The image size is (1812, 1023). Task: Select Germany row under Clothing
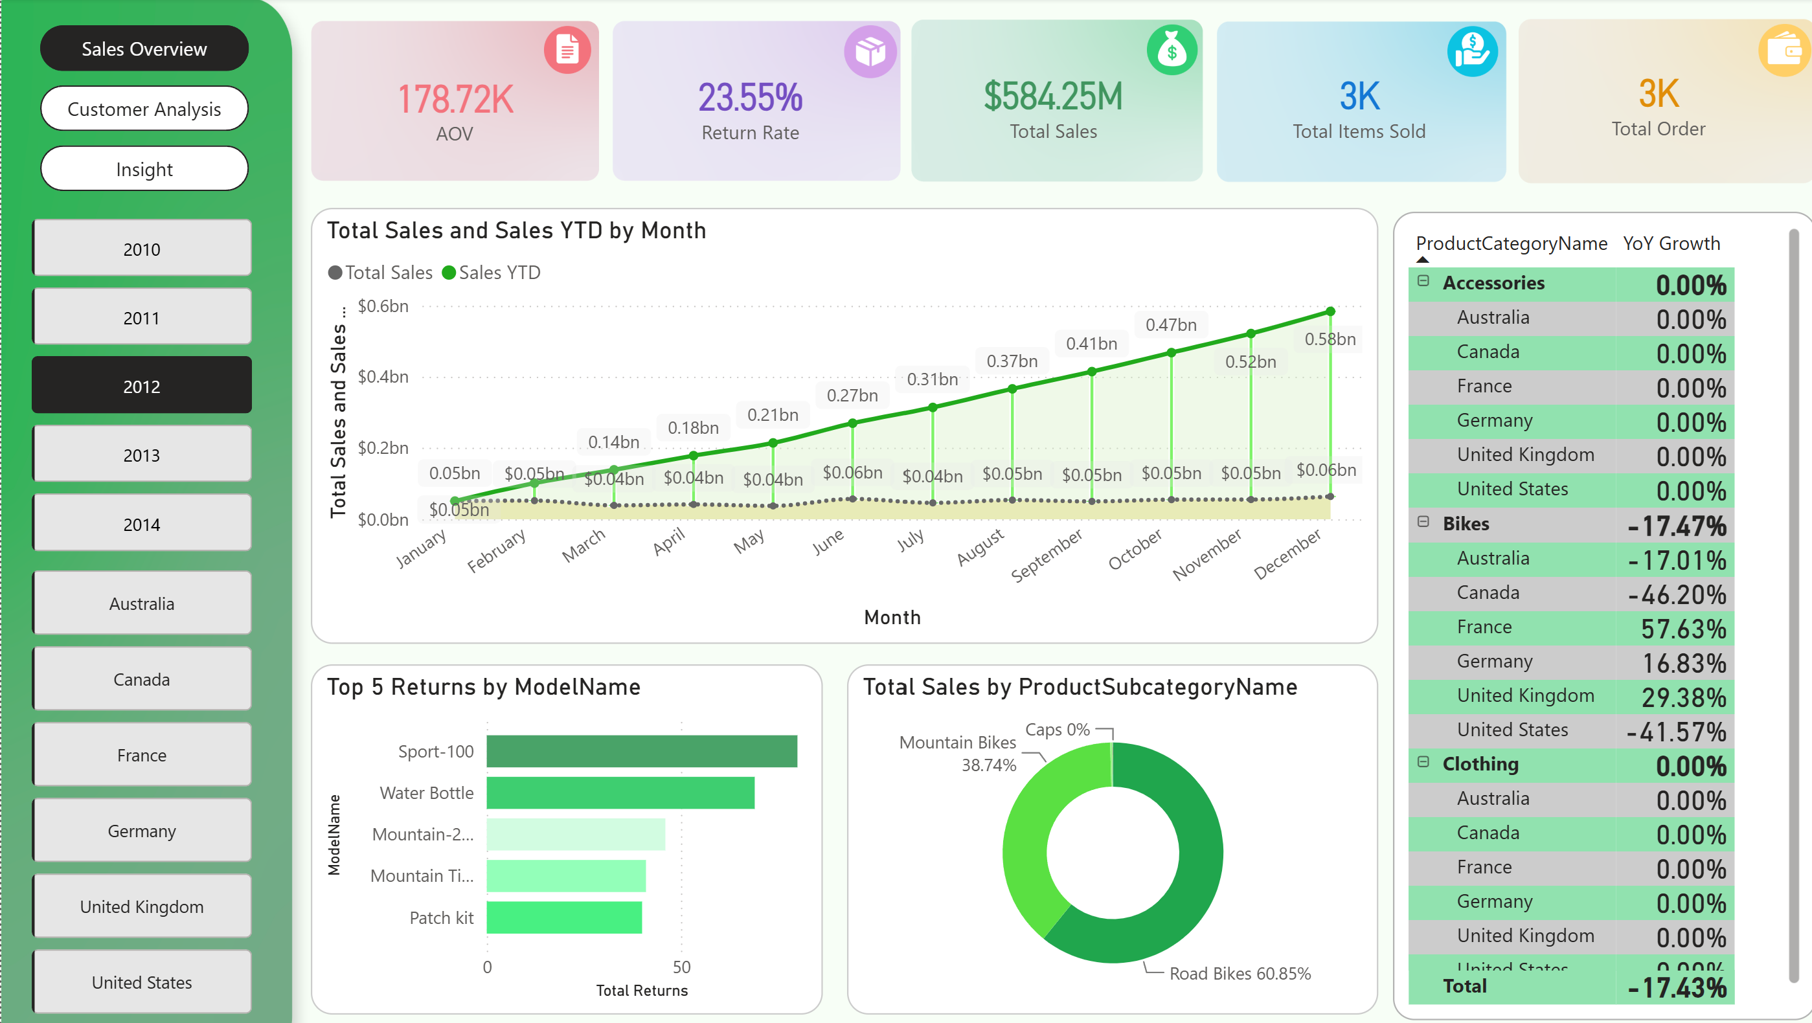pos(1570,902)
